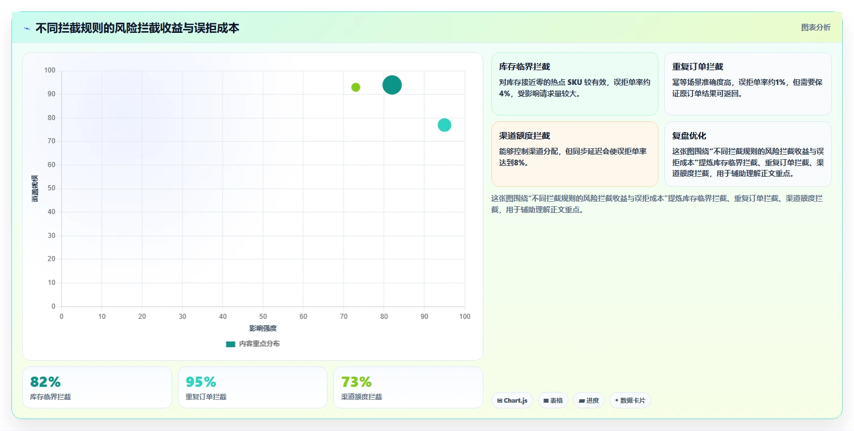The width and height of the screenshot is (854, 431).
Task: Click the 73% stat card
Action: 408,387
